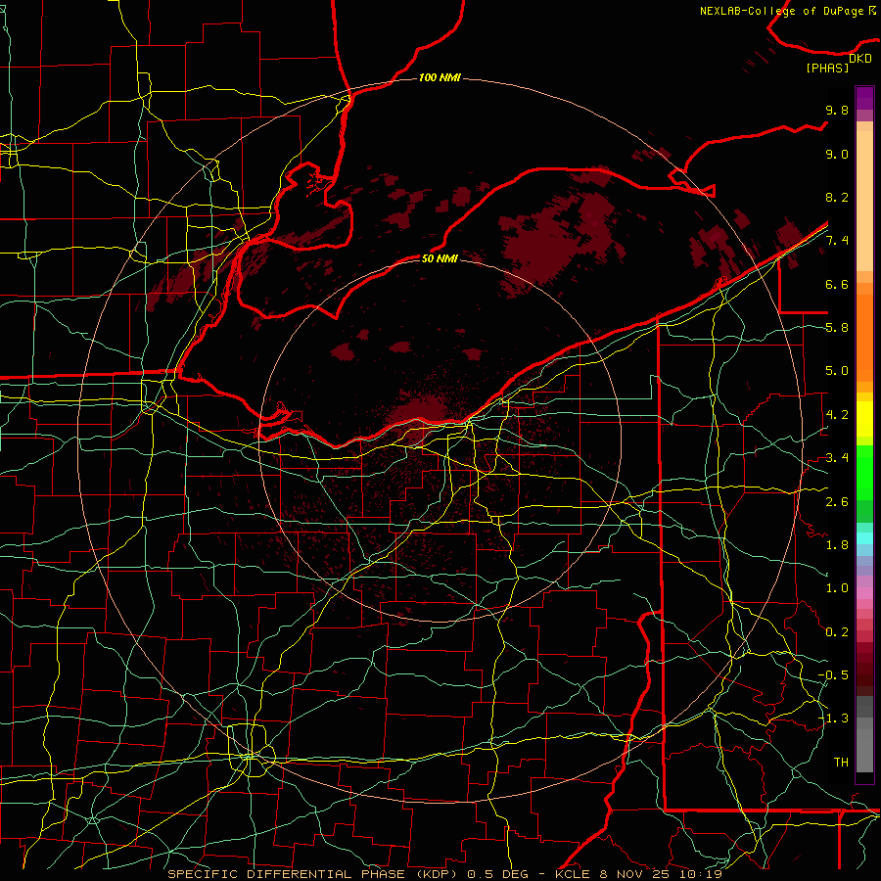Click the 4.2 scale value
This screenshot has width=881, height=881.
(x=837, y=415)
